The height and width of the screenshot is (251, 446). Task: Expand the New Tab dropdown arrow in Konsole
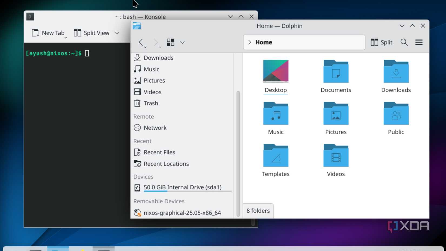[x=66, y=38]
